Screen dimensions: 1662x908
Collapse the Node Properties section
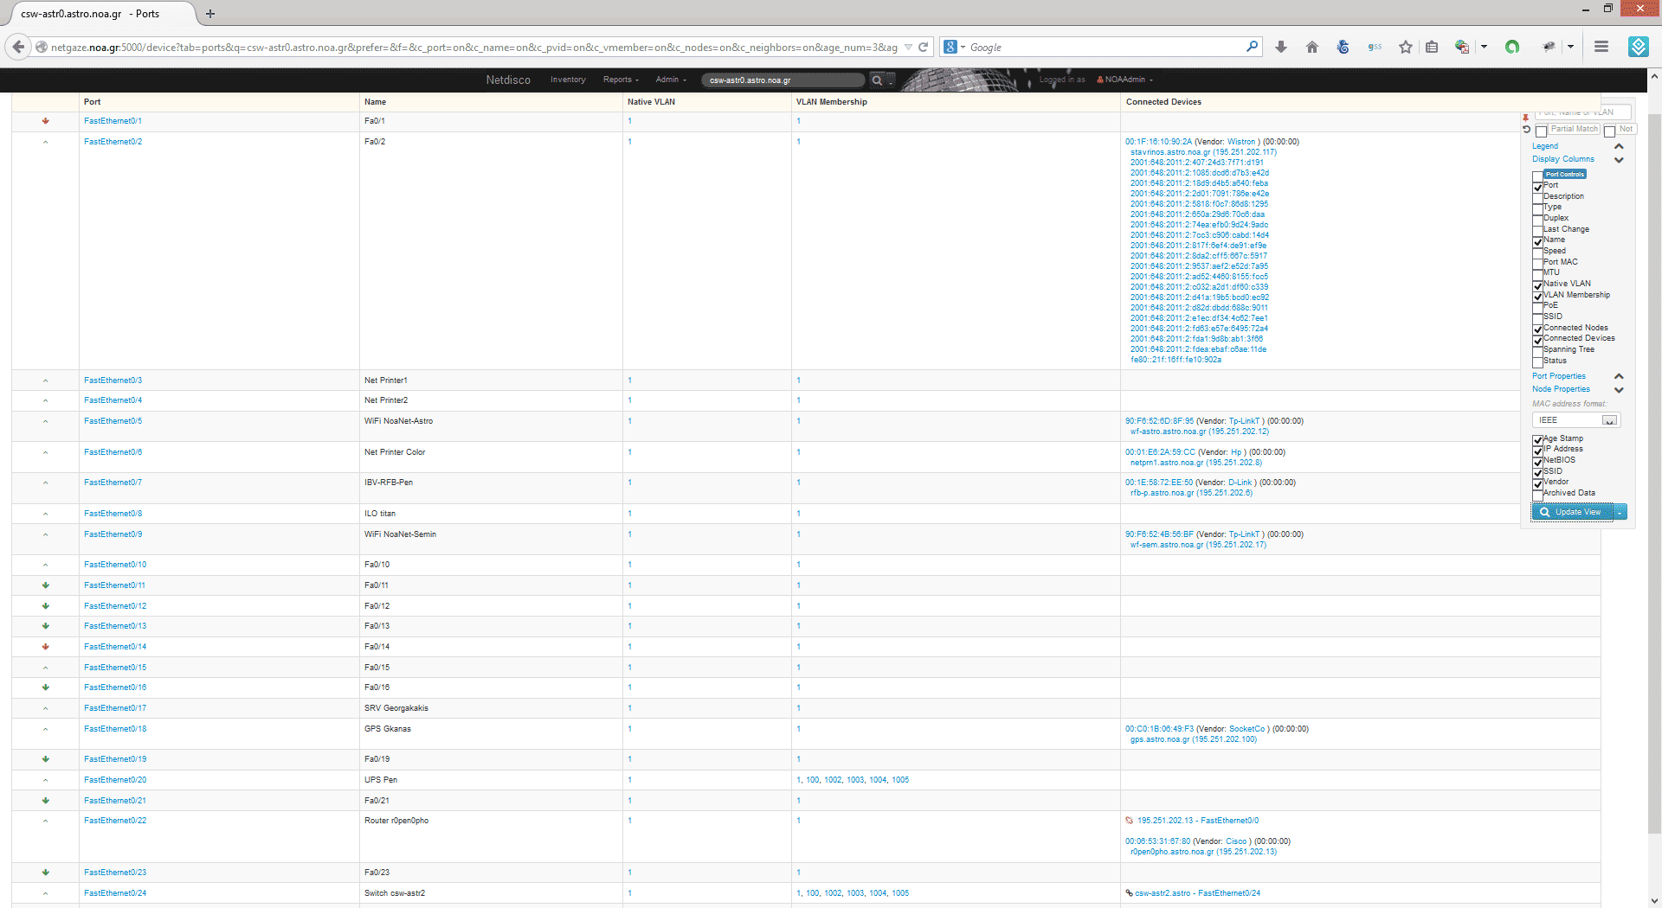pyautogui.click(x=1619, y=390)
